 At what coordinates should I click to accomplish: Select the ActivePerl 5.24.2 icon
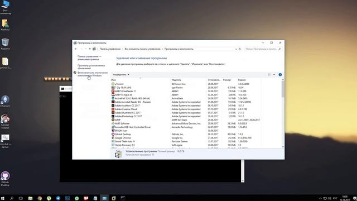point(113,98)
